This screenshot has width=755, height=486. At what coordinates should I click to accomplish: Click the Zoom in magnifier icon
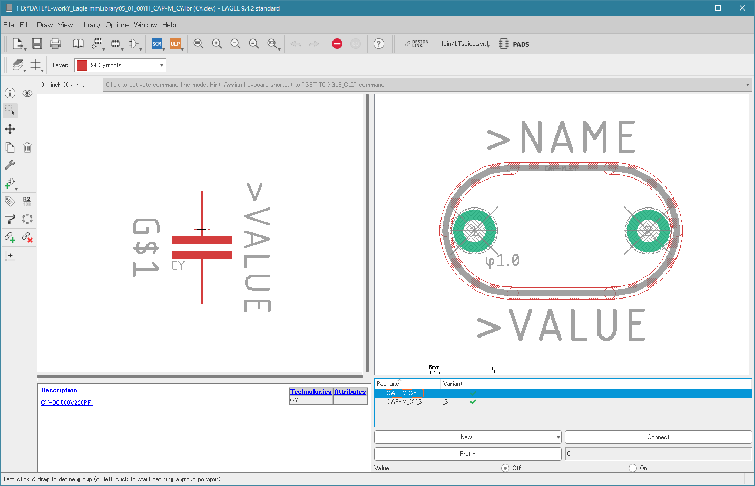pos(217,44)
